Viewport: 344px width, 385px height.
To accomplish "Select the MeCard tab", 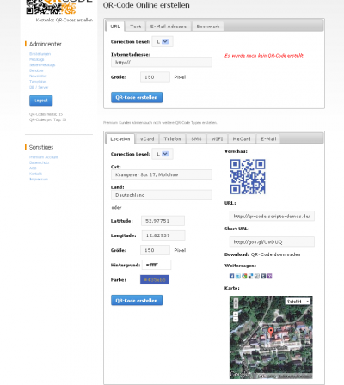I will (x=242, y=139).
